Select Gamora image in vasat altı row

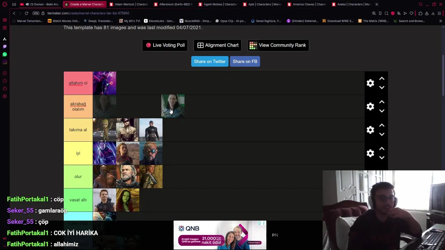[x=128, y=200]
